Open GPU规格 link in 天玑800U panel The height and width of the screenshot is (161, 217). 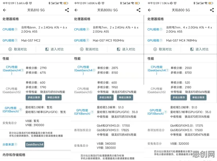pyautogui.click(x=80, y=40)
